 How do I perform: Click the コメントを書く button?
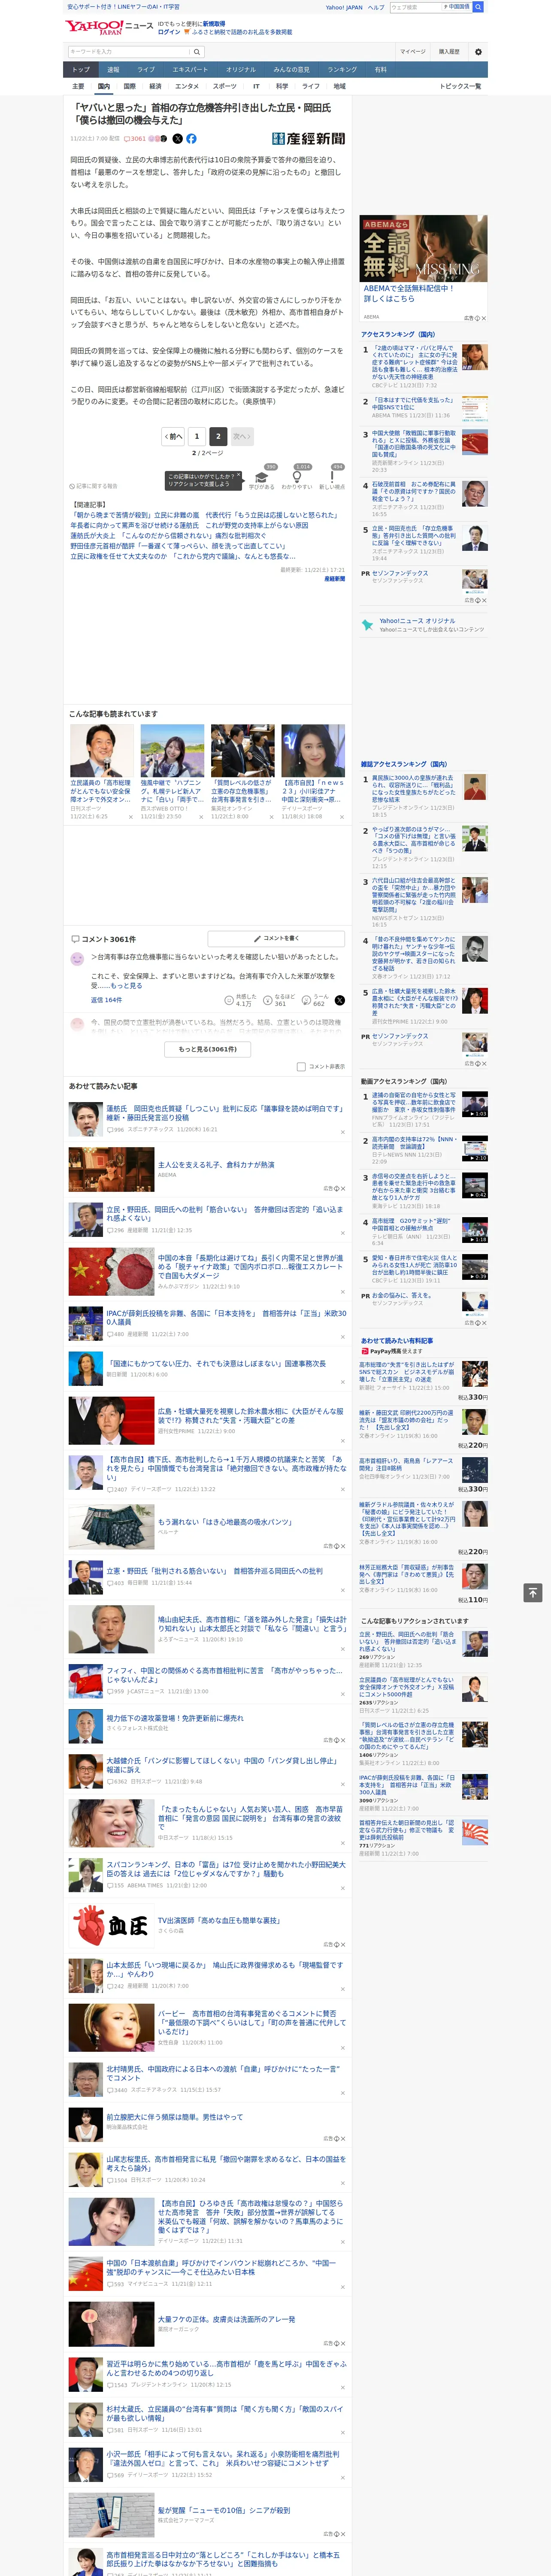(x=276, y=938)
